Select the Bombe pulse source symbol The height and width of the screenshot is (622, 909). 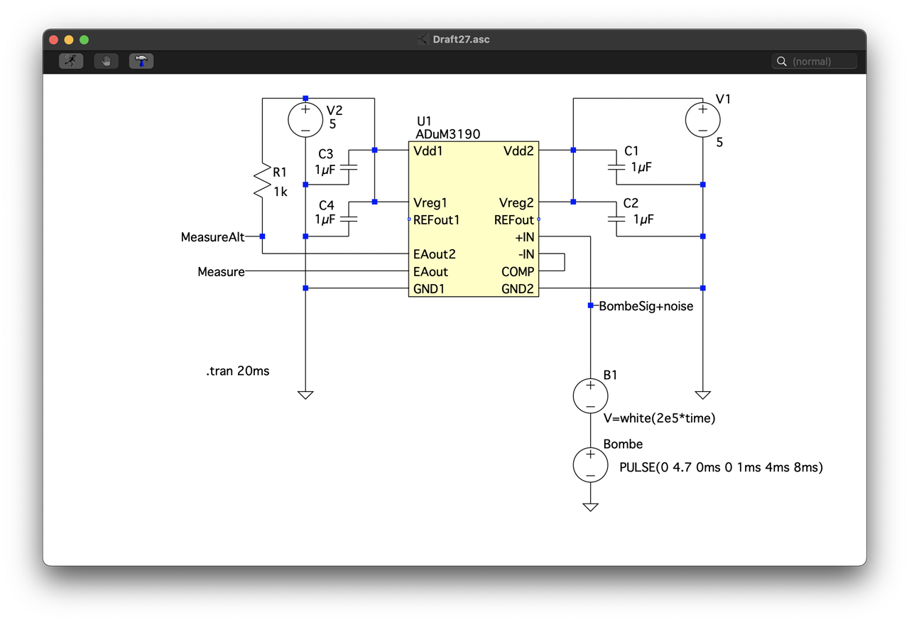pyautogui.click(x=590, y=465)
